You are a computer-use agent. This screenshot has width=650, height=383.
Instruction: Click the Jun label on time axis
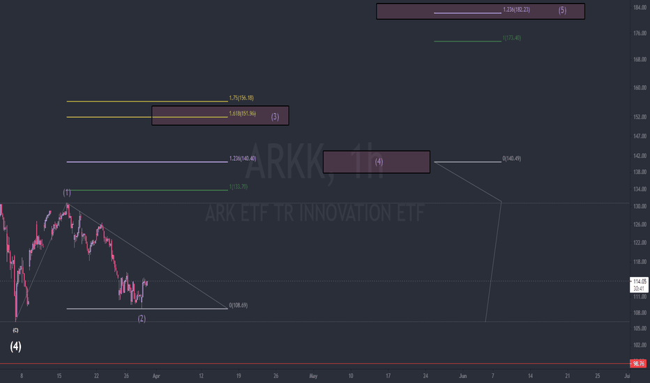pos(462,376)
